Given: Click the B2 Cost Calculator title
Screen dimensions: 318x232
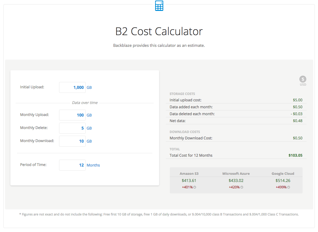Looking at the screenshot, I should (159, 31).
